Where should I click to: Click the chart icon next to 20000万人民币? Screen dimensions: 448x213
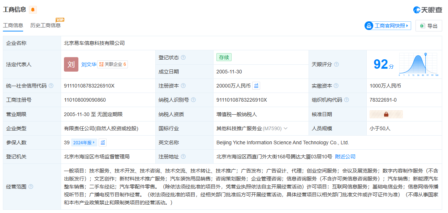pyautogui.click(x=256, y=86)
